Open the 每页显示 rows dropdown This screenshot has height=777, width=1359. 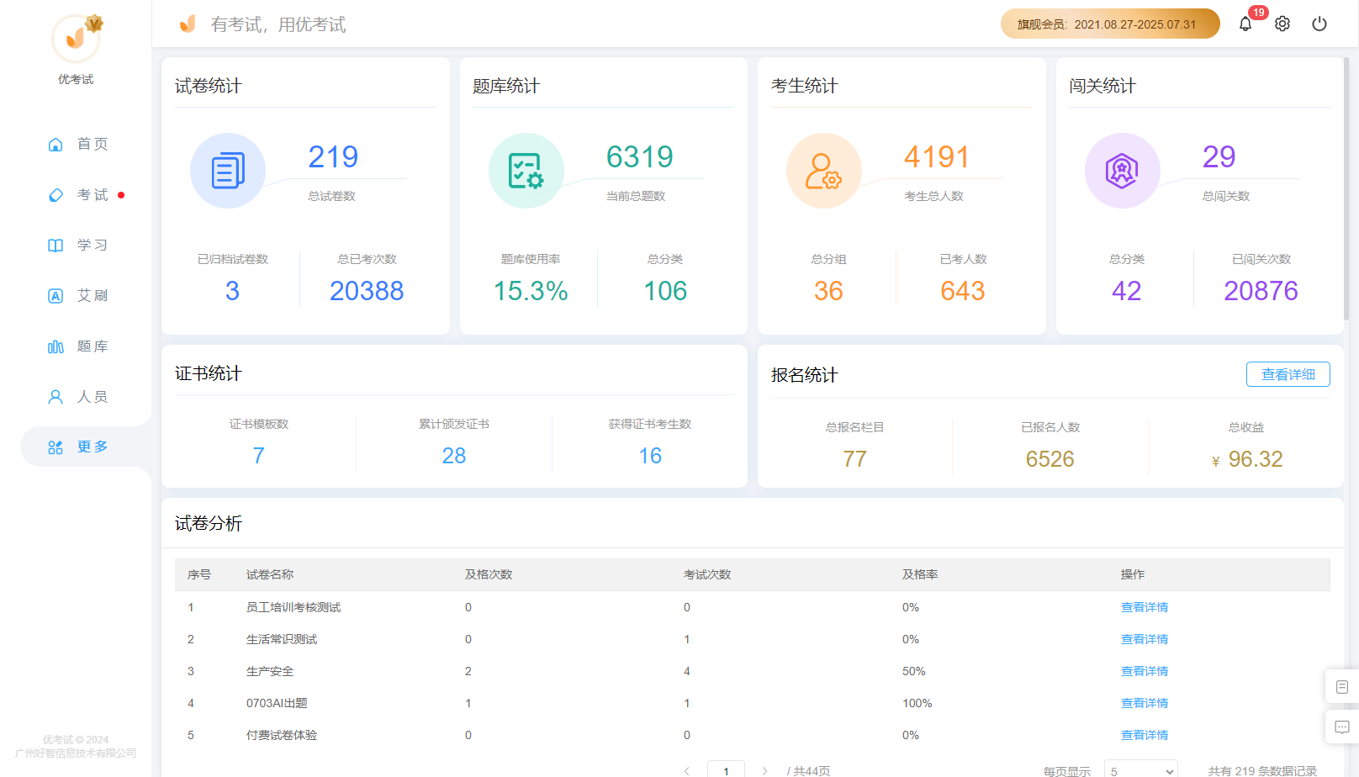click(1141, 770)
